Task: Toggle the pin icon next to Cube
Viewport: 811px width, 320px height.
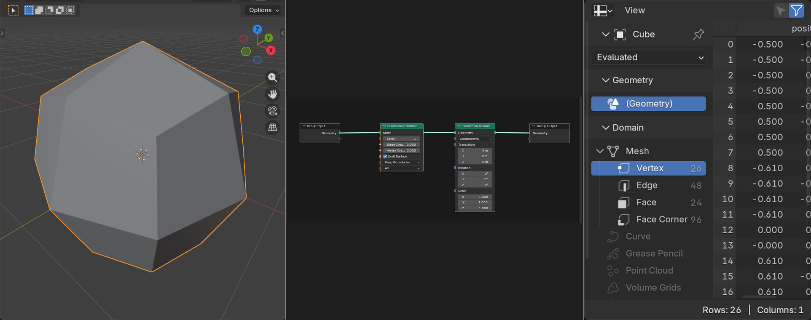Action: (x=698, y=35)
